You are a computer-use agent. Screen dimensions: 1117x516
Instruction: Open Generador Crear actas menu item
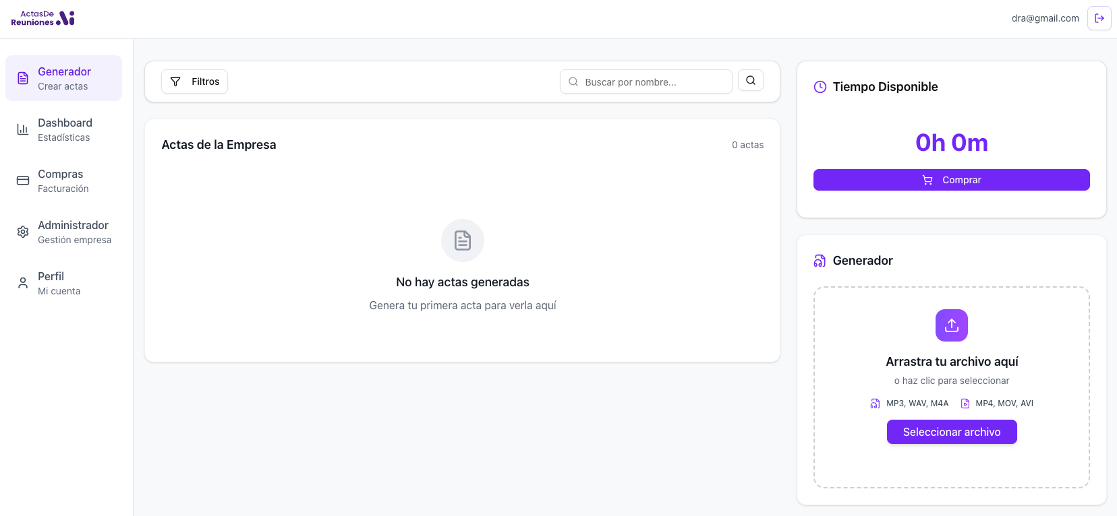(x=64, y=78)
